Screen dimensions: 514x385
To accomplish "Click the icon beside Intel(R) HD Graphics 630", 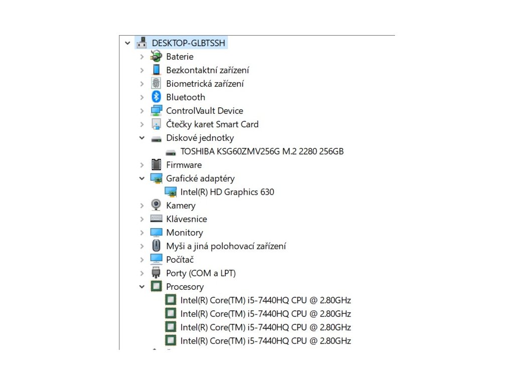I will (171, 192).
